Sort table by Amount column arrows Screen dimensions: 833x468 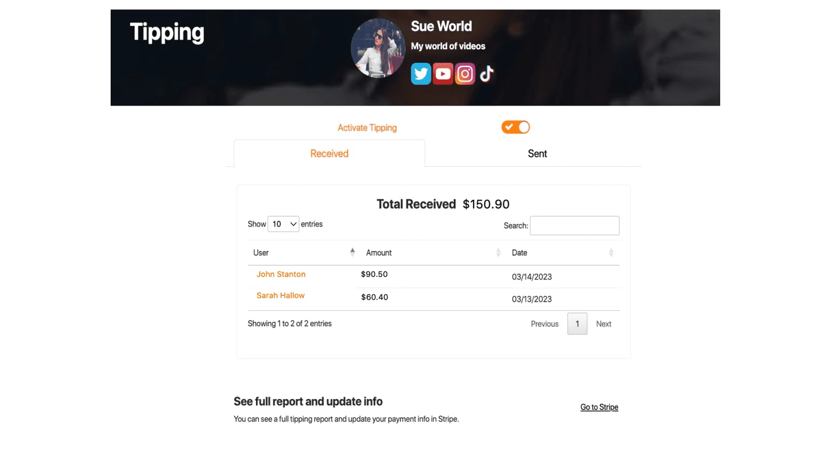[x=498, y=252]
